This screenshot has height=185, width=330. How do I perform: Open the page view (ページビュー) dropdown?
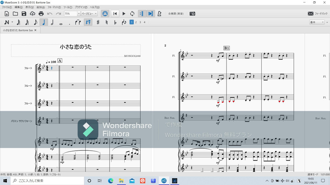89,14
